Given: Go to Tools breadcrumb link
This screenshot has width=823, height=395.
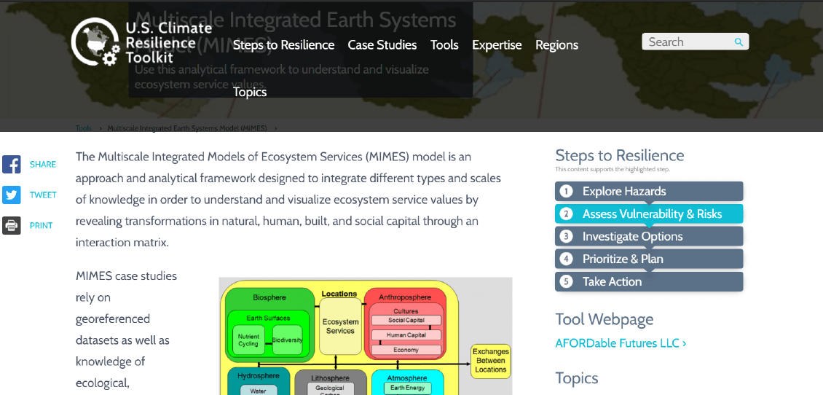Looking at the screenshot, I should click(84, 128).
